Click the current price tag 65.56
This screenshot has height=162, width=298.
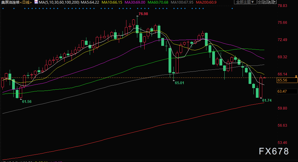coord(282,80)
